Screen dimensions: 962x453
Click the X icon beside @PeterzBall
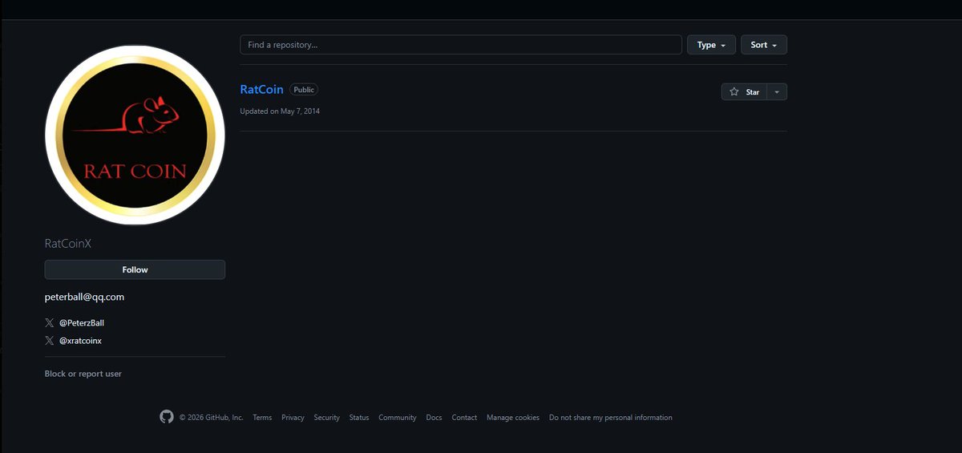point(50,323)
